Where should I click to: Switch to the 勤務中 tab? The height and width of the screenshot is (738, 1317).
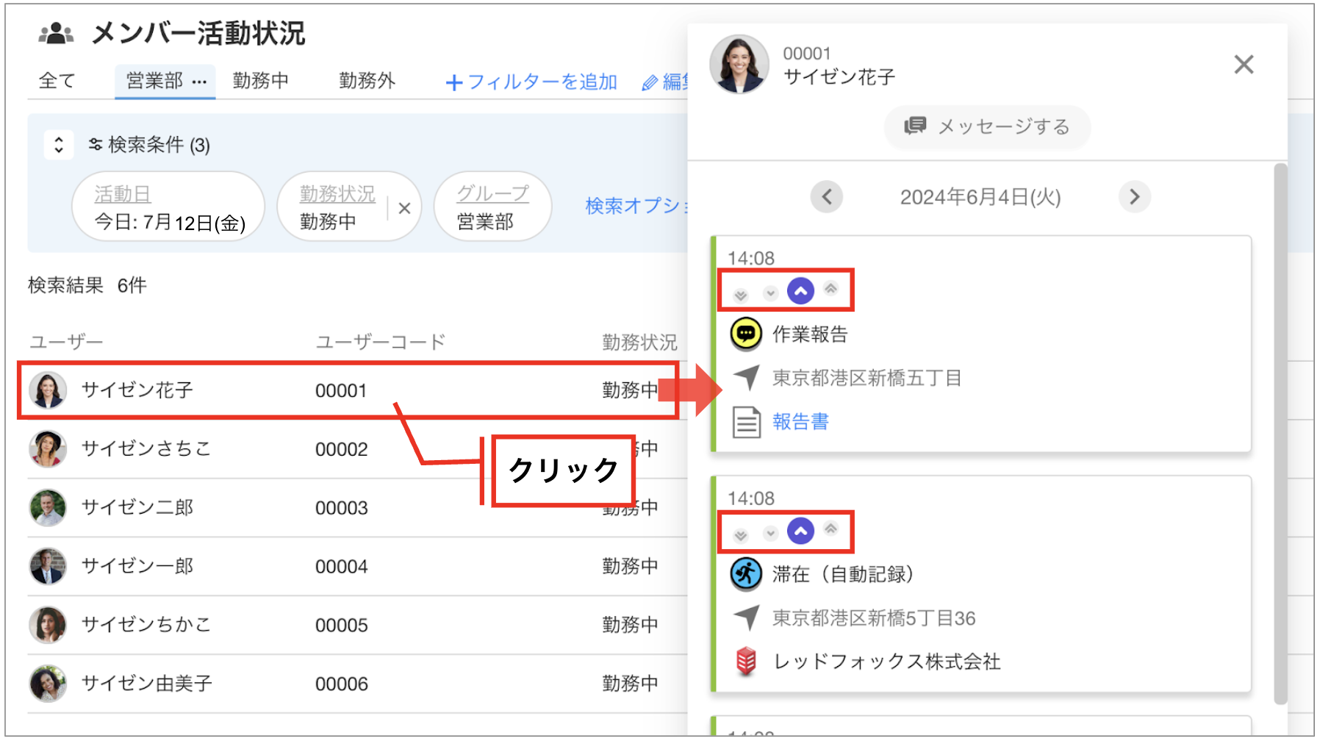click(261, 80)
